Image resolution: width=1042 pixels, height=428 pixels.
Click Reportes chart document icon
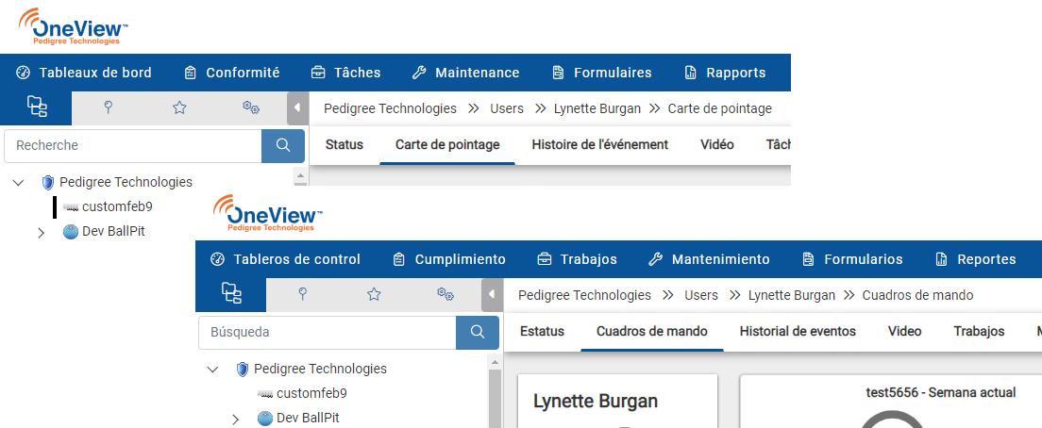(941, 259)
